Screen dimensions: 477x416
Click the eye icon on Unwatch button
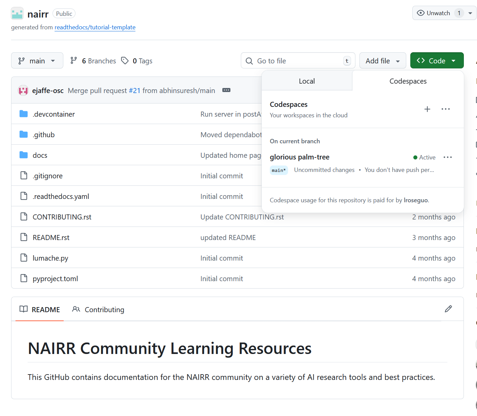click(421, 13)
